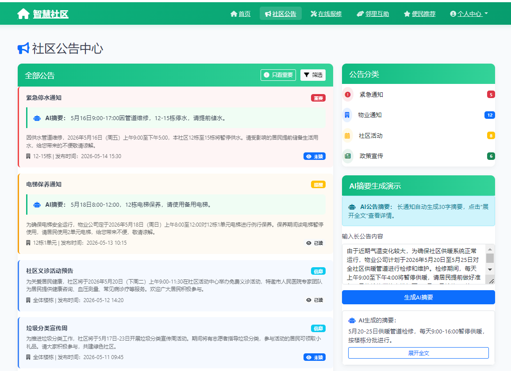The image size is (511, 371).
Task: Toggle 未读 badge on 垃圾分类宣传周
Action: coord(315,357)
